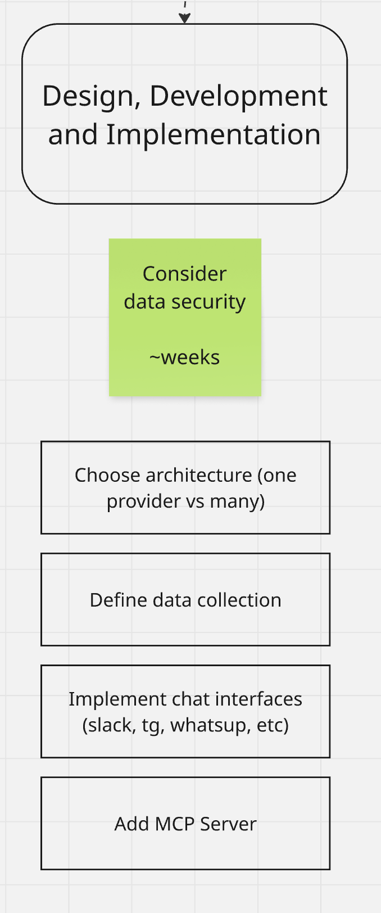Viewport: 381px width, 913px height.
Task: Click the arrowhead above the Design box
Action: click(185, 18)
